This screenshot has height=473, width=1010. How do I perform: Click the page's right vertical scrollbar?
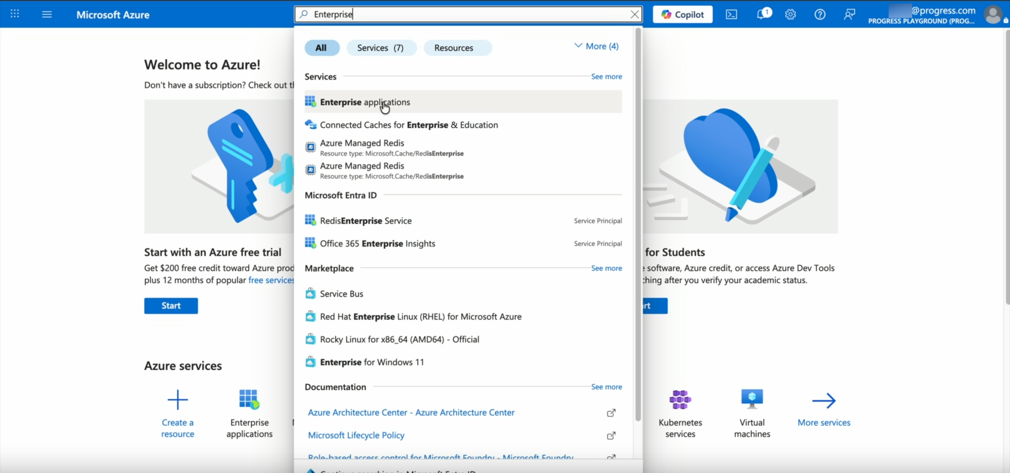click(1007, 166)
